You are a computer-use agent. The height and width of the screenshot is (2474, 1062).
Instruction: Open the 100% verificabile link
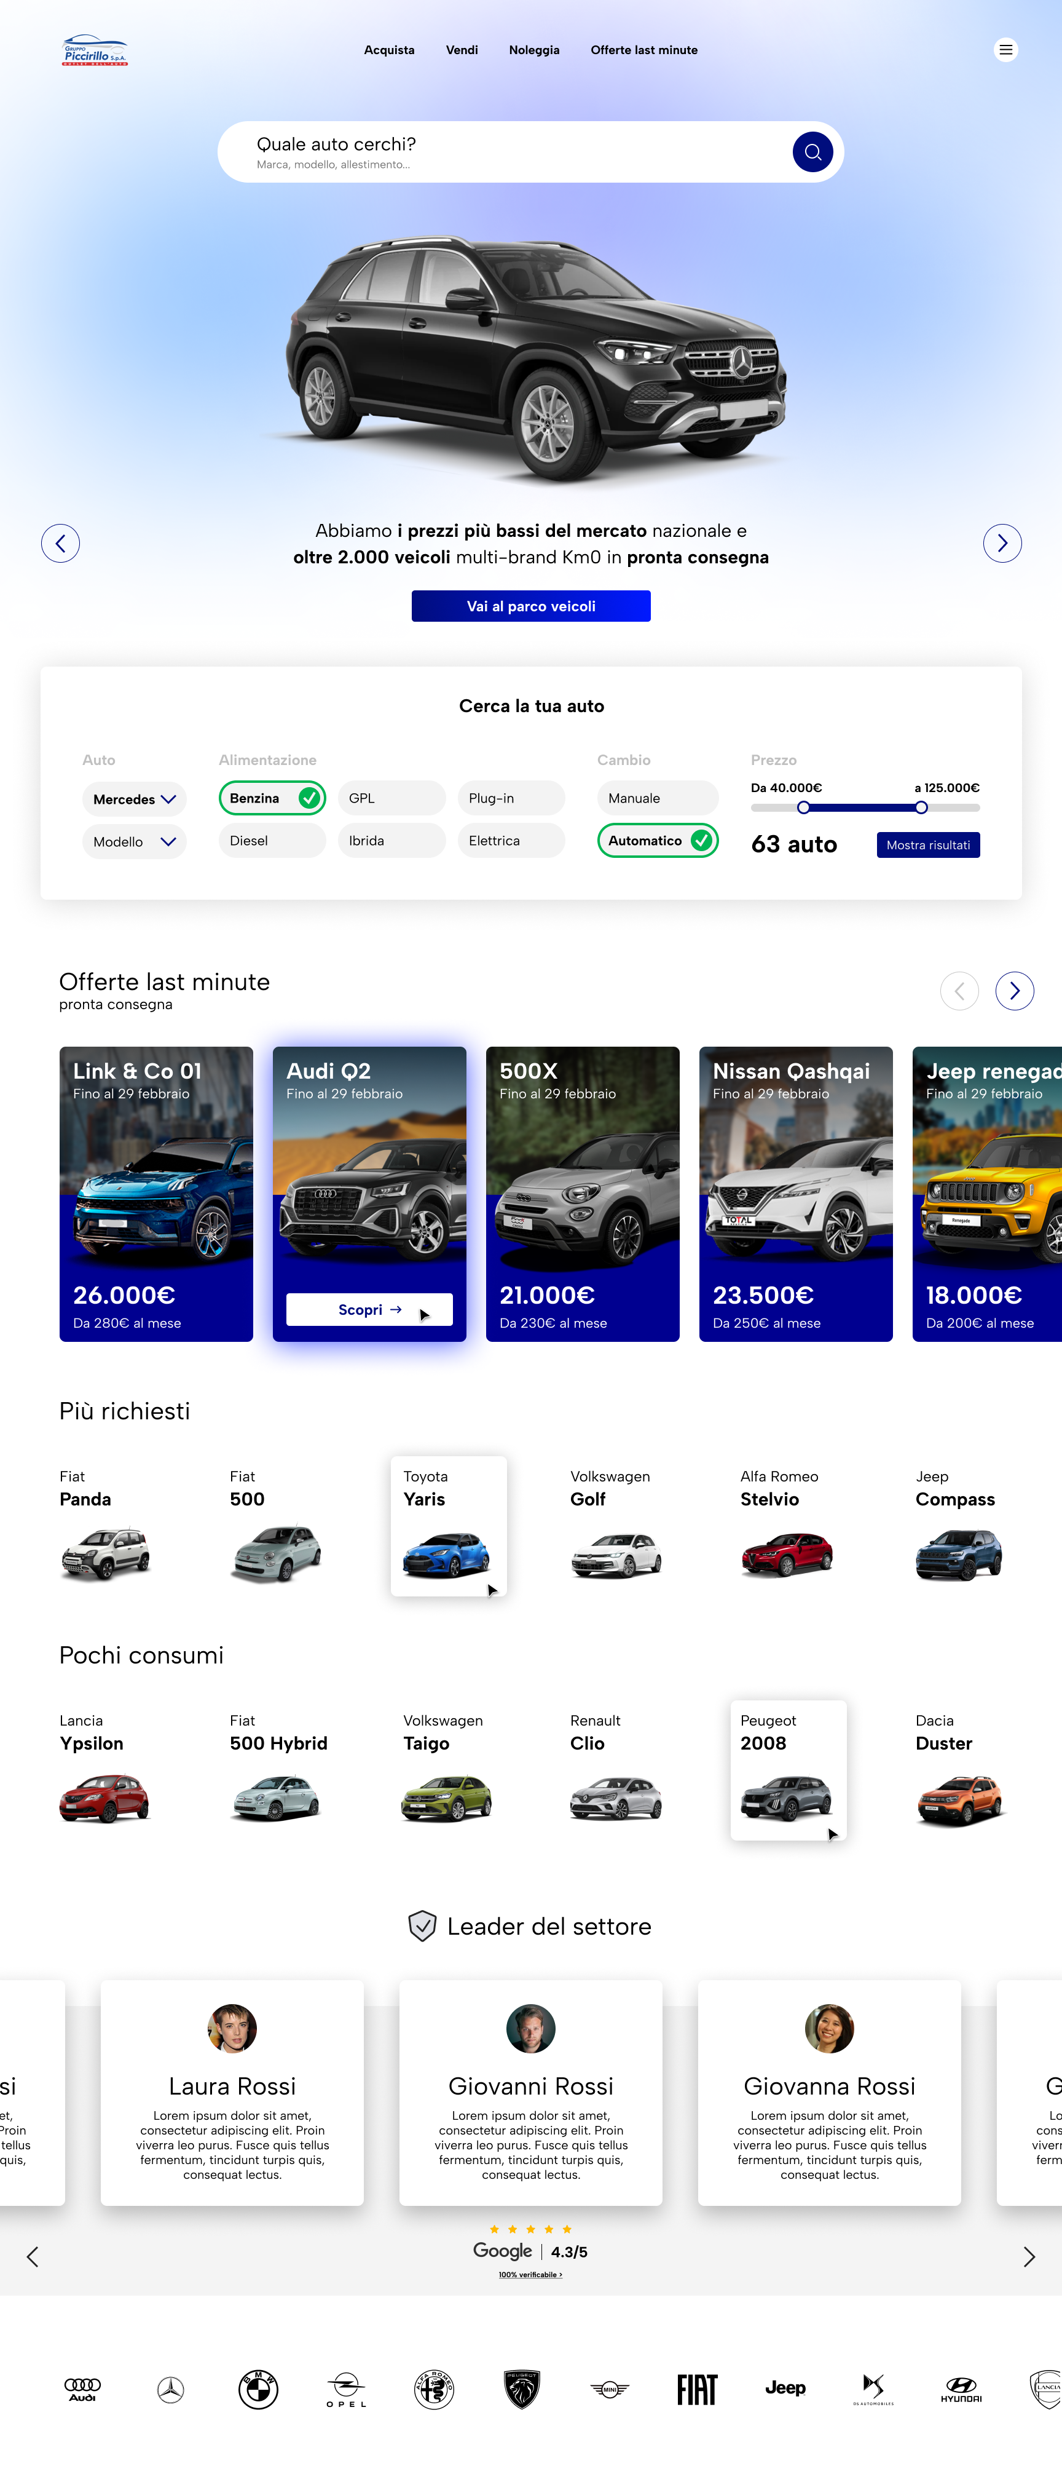click(531, 2274)
